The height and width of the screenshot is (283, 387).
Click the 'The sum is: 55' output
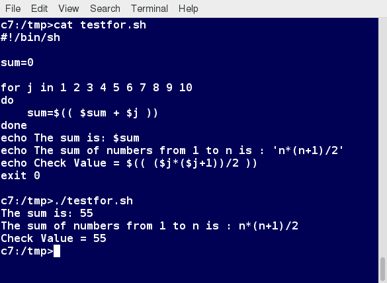tap(47, 214)
